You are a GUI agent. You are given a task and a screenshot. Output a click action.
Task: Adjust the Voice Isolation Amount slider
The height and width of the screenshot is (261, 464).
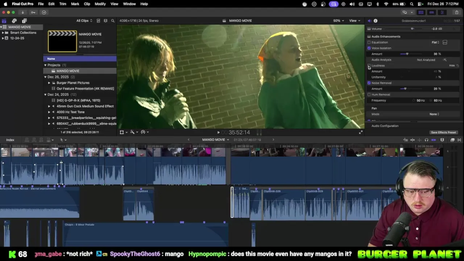407,54
